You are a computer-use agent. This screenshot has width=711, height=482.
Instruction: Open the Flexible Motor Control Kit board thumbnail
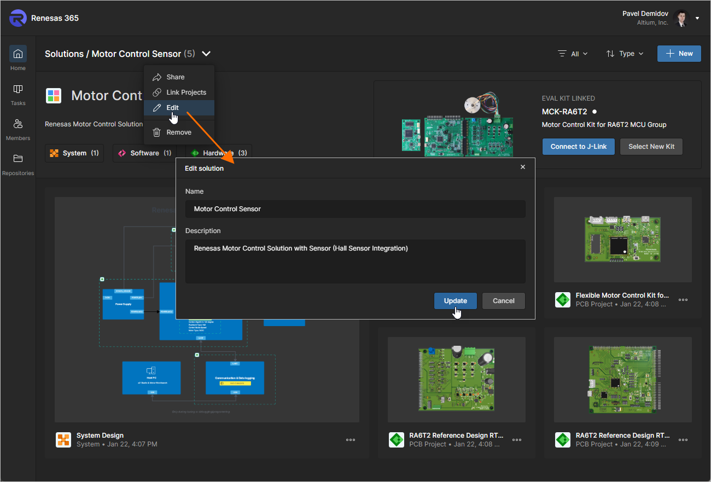tap(623, 240)
